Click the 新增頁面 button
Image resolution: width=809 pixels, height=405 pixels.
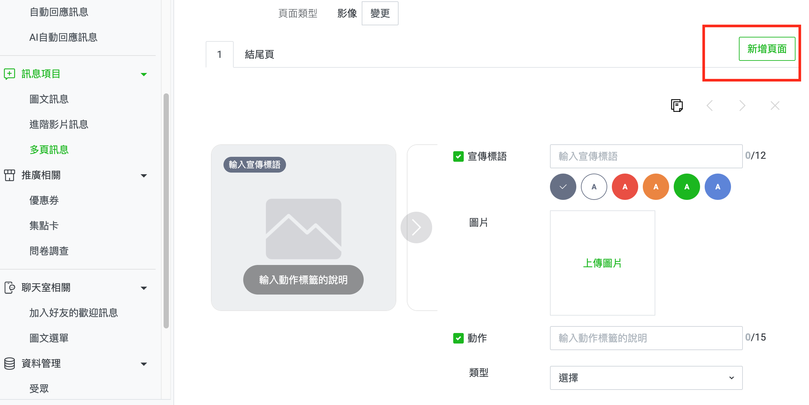click(x=767, y=49)
